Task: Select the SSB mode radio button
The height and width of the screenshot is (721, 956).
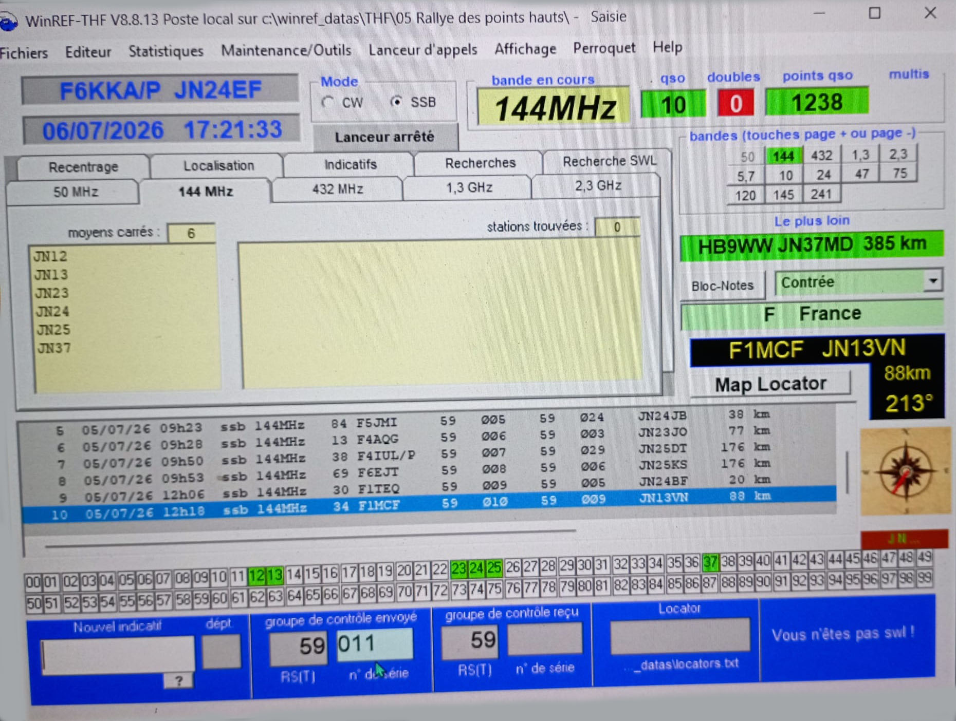Action: click(x=396, y=102)
